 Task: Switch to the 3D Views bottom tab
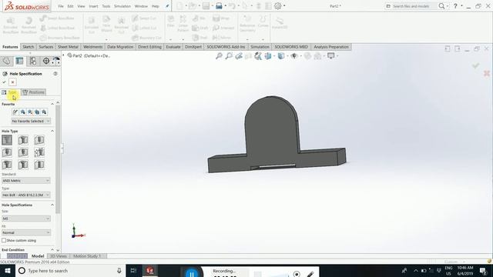point(59,256)
